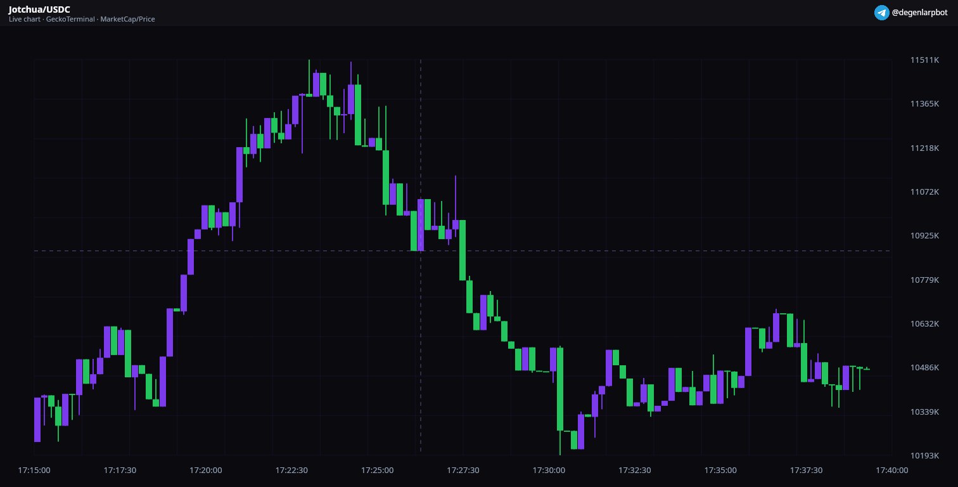Select the 10193K price axis label
The width and height of the screenshot is (958, 487).
pos(924,455)
